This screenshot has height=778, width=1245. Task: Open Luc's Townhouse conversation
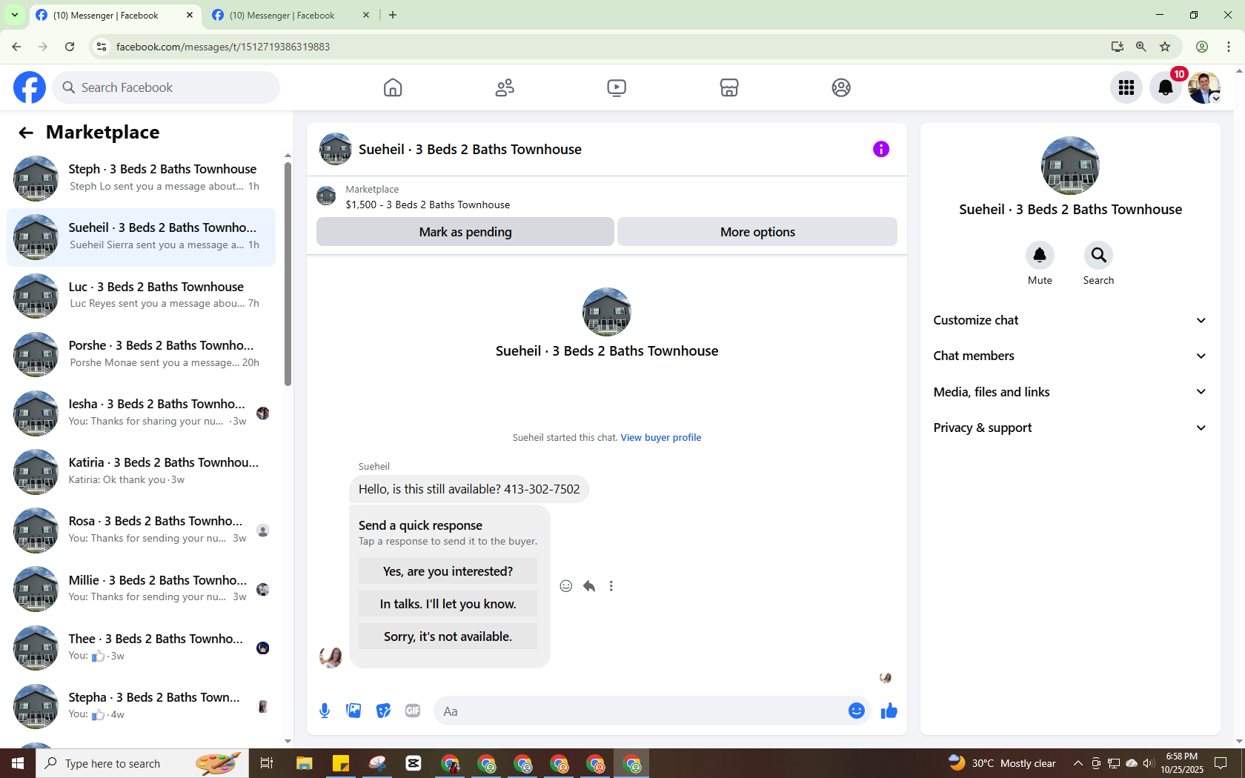pos(141,296)
